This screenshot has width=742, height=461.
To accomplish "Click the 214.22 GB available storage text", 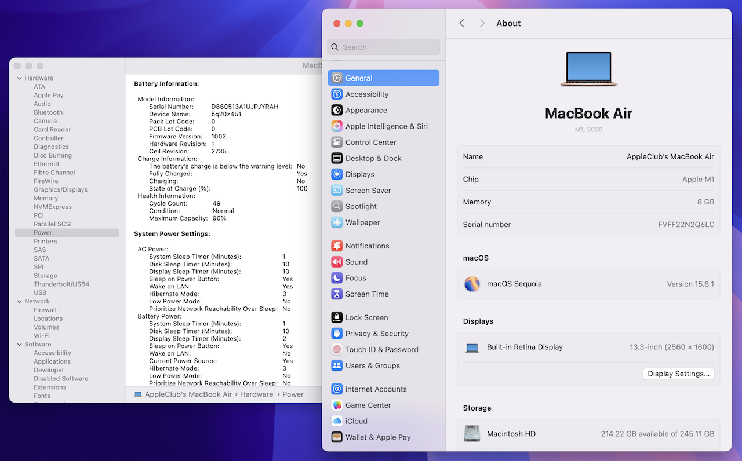I will point(657,434).
